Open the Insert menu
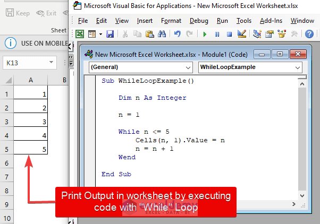 pyautogui.click(x=145, y=21)
